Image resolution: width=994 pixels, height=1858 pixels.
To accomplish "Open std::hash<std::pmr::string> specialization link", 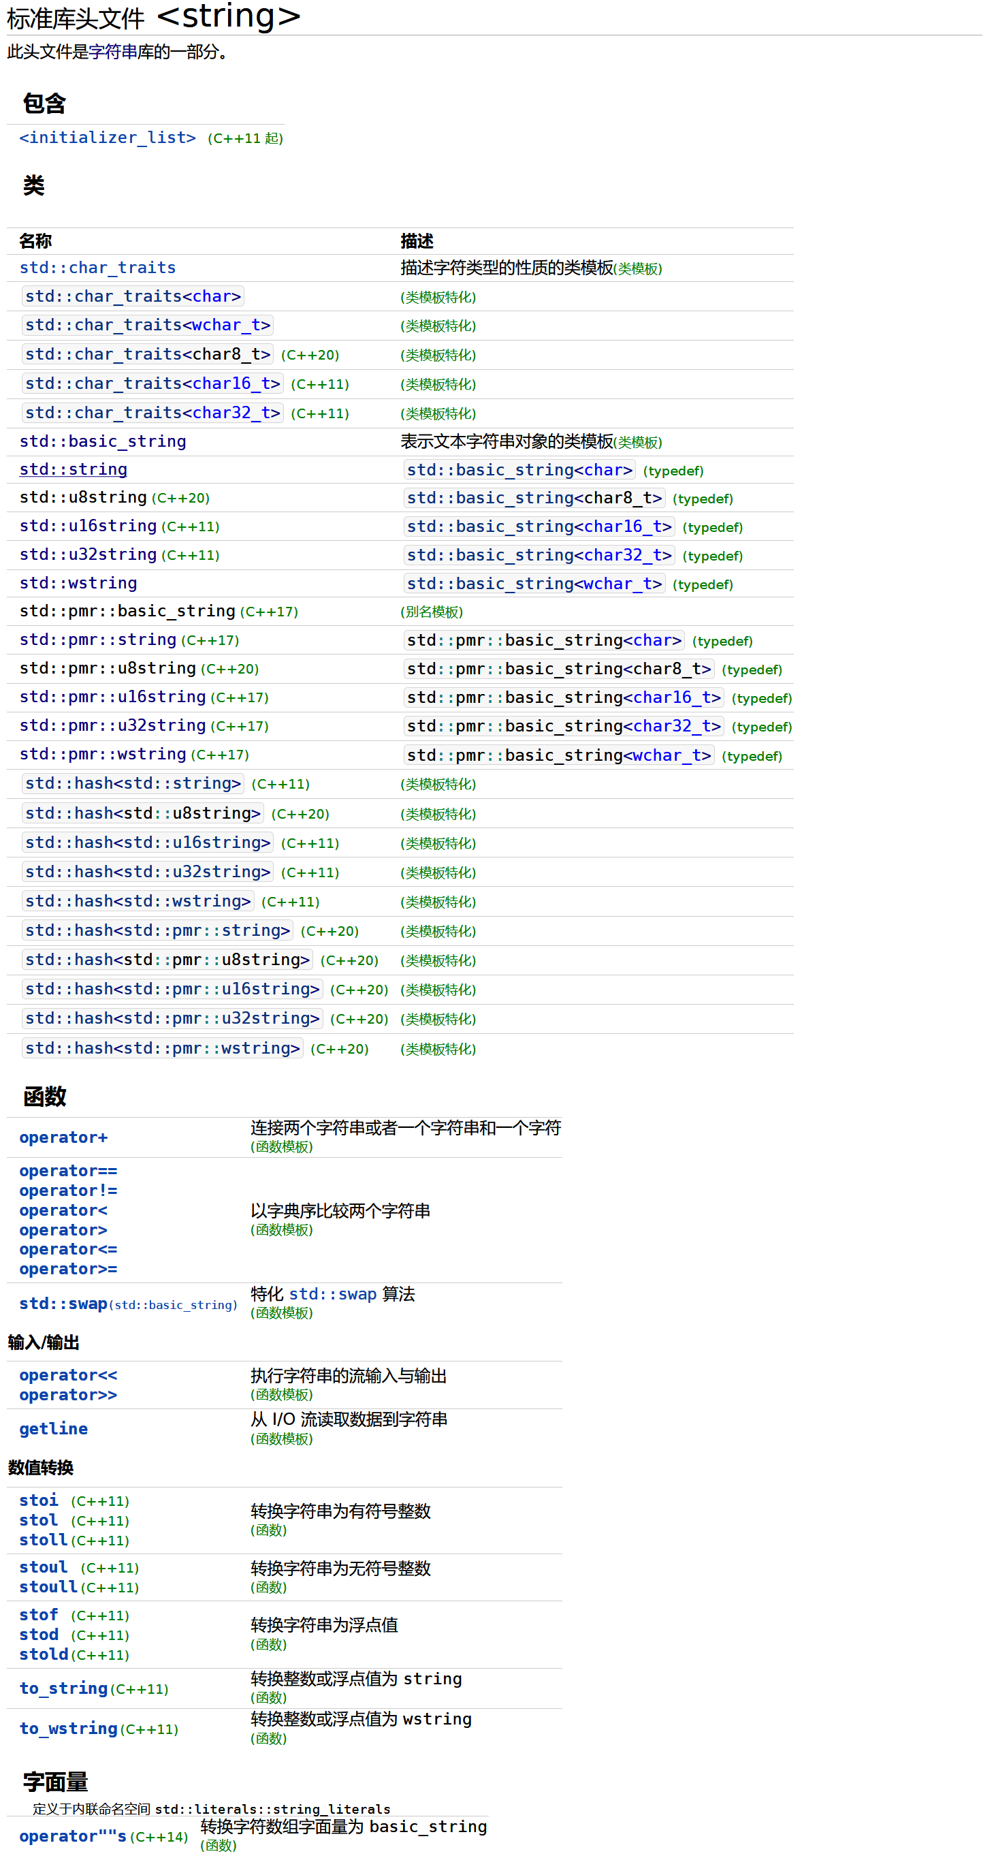I will (x=157, y=930).
